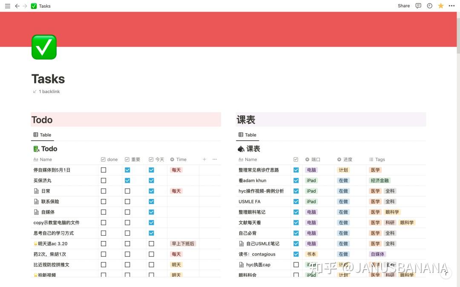Open the USMLE FA task row
Screen dimensions: 460x287
pos(250,201)
